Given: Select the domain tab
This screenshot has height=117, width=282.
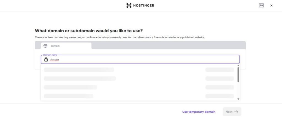Looking at the screenshot, I should 66,46.
